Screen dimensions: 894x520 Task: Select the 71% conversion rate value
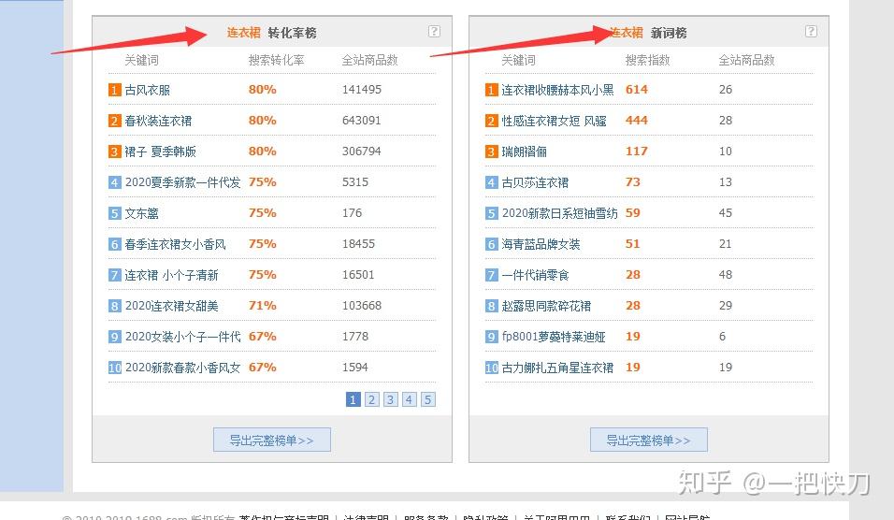262,305
